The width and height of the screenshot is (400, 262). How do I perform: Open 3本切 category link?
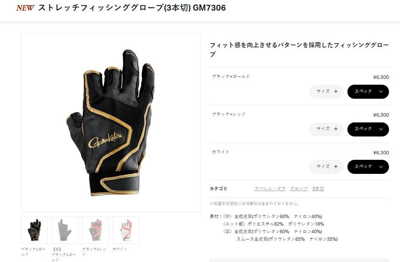(x=318, y=189)
